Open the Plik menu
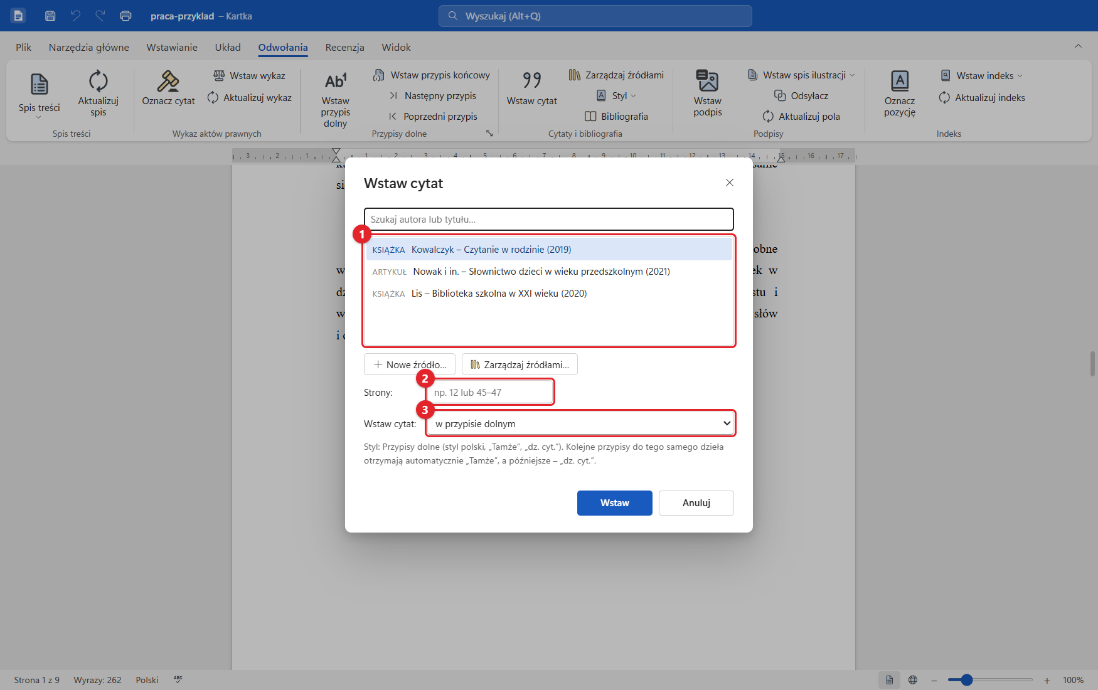1098x690 pixels. [x=23, y=47]
